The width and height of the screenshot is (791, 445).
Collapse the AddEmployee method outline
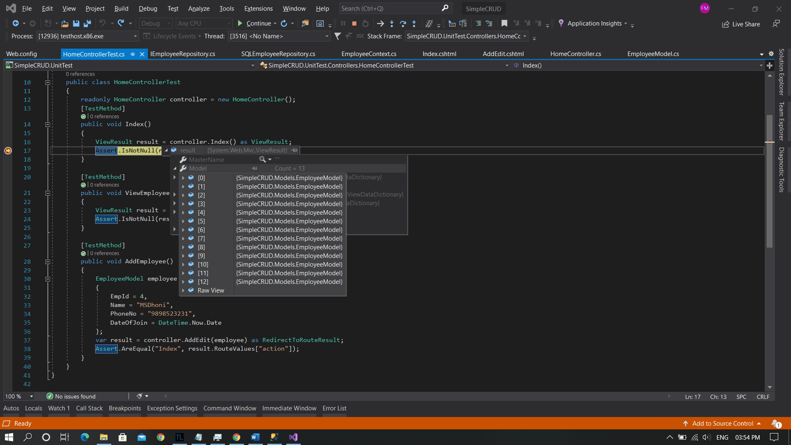48,262
